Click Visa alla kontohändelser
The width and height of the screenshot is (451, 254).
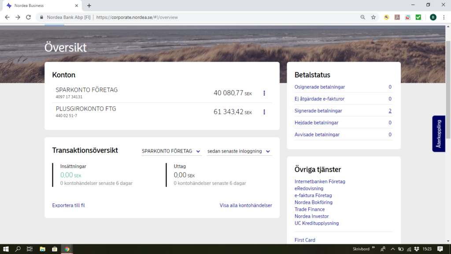pyautogui.click(x=246, y=205)
